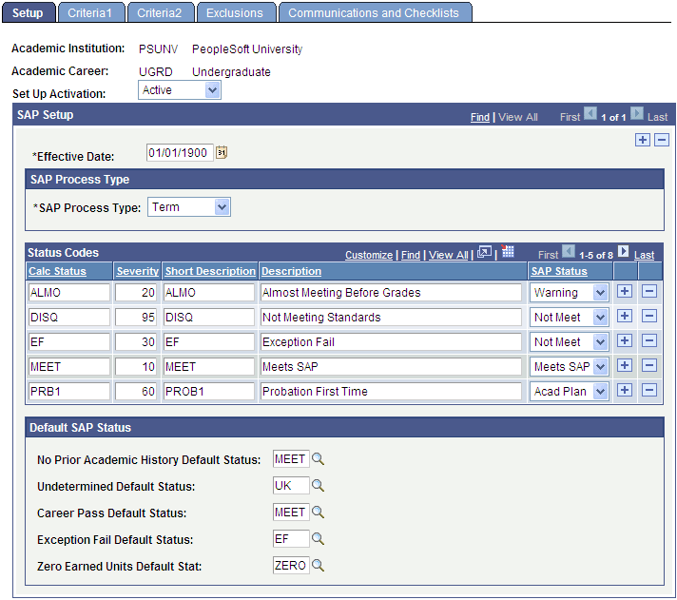Add row after DISQ status code

[625, 316]
